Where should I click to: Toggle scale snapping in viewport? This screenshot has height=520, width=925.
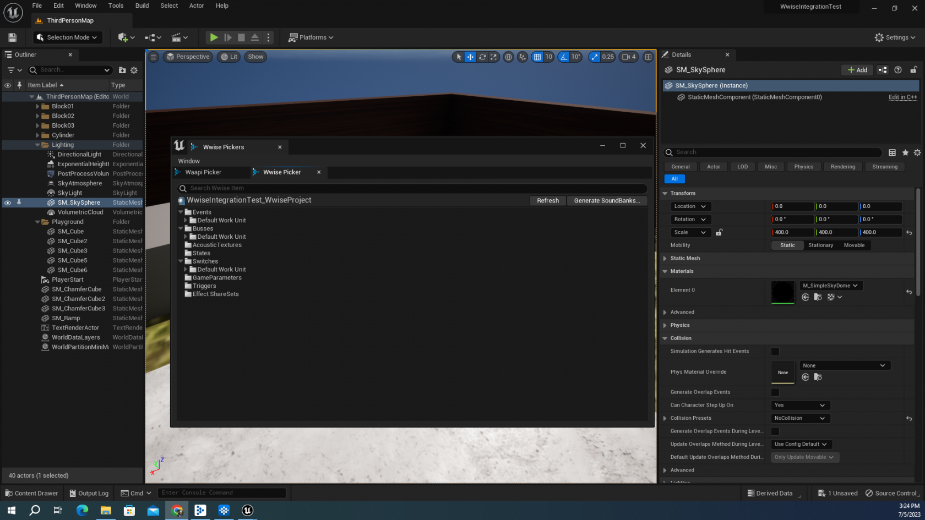(x=594, y=57)
